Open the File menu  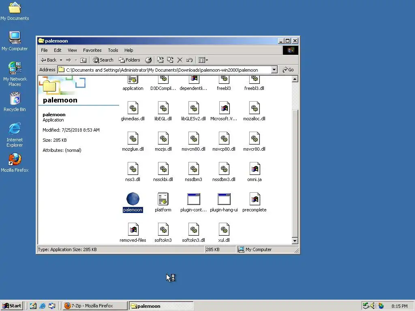coord(44,50)
